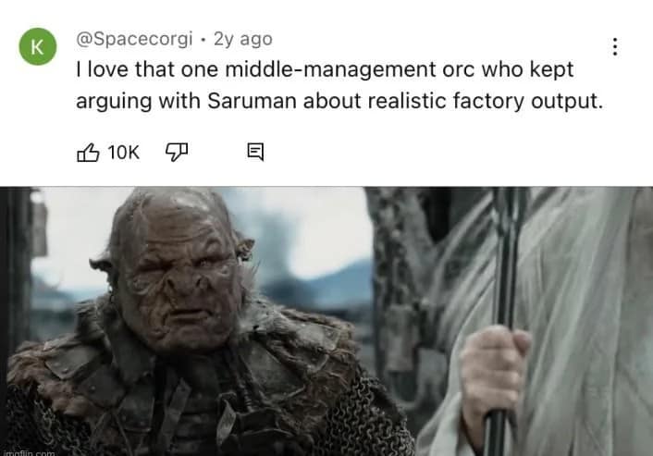Click the 10K like count

click(x=123, y=153)
